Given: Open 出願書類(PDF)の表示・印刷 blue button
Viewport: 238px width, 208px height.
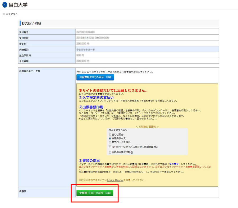Looking at the screenshot, I should [x=95, y=77].
